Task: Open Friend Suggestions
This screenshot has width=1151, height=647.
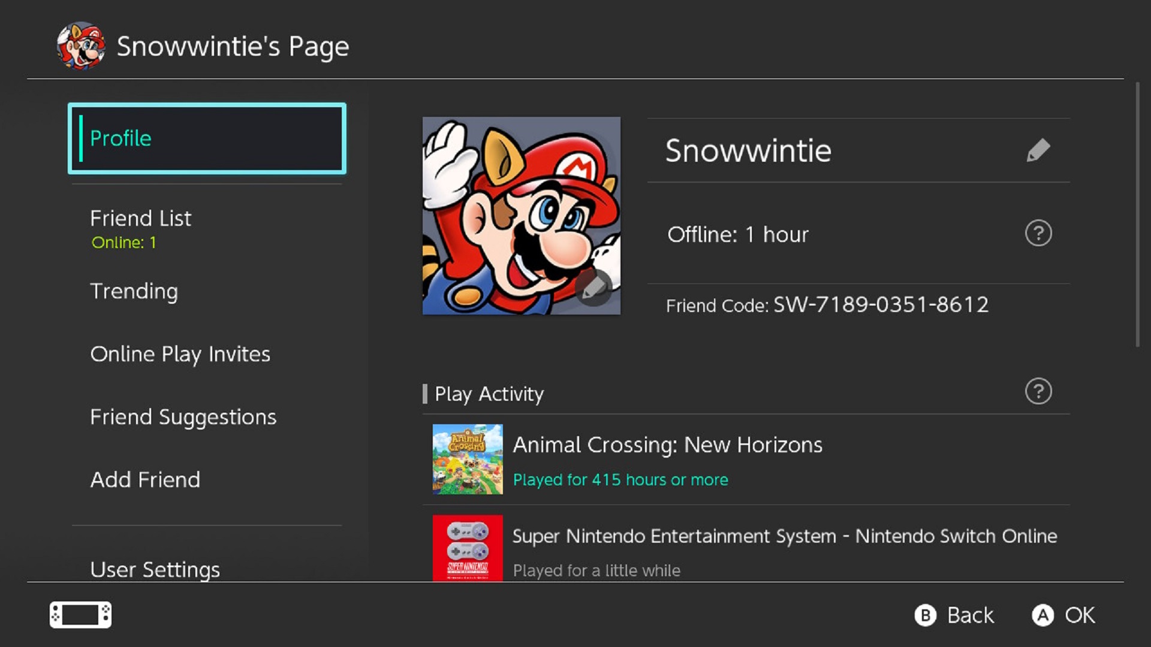Action: point(183,417)
